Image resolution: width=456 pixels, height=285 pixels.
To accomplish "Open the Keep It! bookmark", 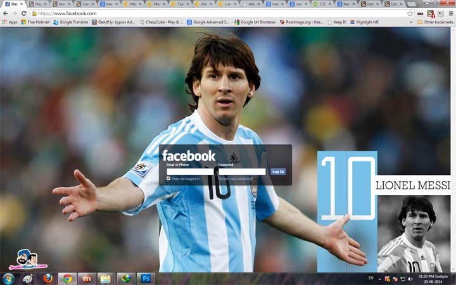I will point(337,22).
